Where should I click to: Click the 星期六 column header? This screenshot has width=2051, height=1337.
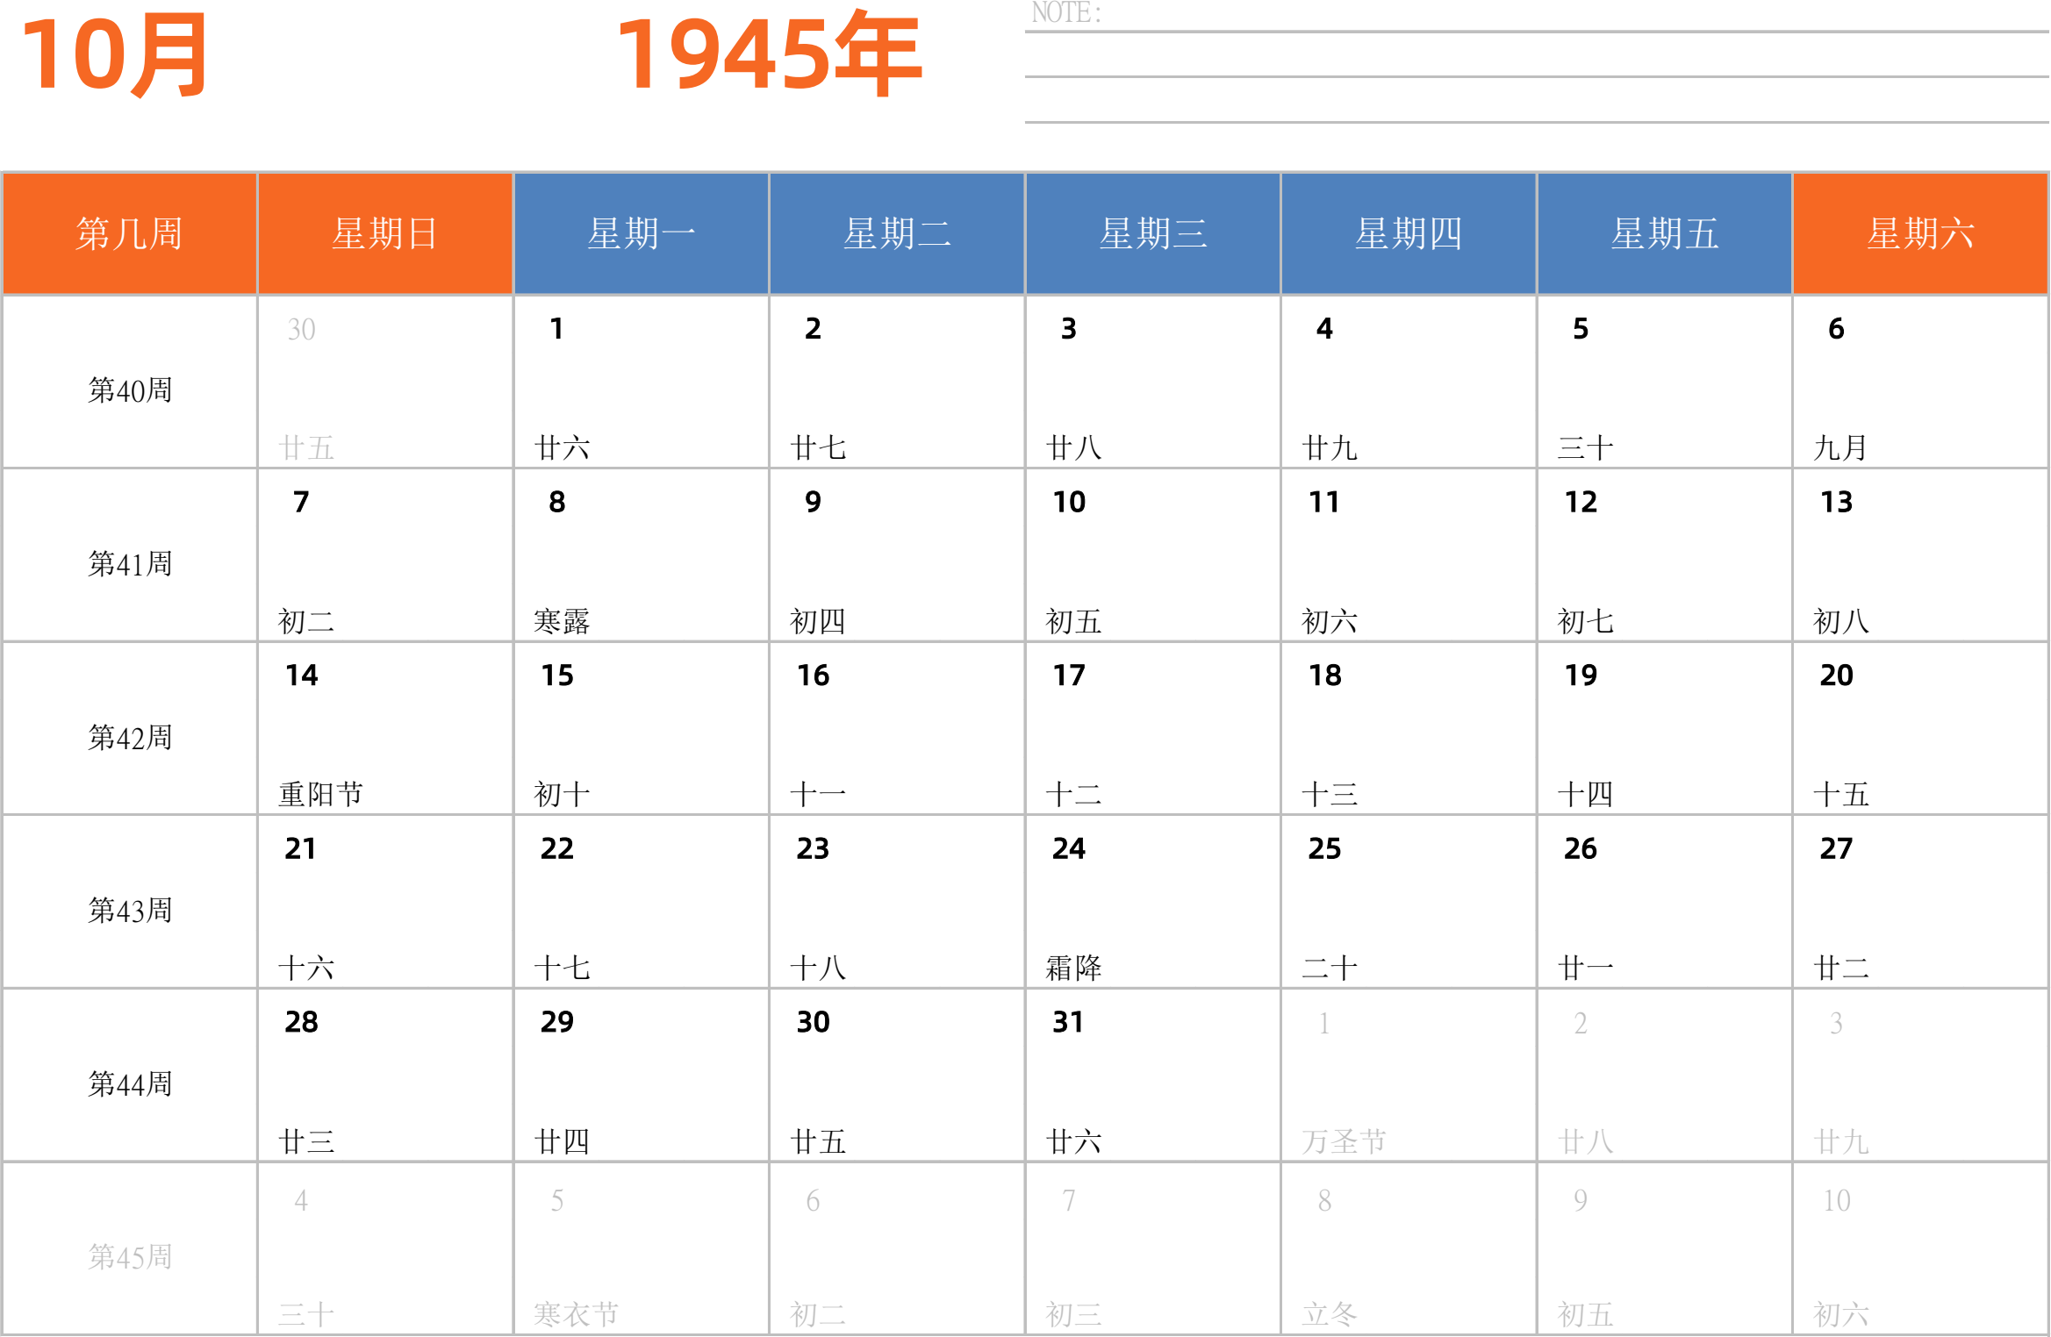1920,233
